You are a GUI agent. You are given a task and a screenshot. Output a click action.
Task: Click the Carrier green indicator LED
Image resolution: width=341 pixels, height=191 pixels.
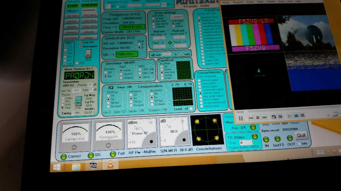(64, 157)
